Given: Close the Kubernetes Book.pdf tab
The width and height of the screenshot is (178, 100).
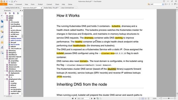Looking at the screenshot, I should click(41, 8).
